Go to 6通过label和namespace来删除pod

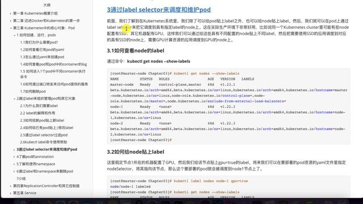[45, 171]
